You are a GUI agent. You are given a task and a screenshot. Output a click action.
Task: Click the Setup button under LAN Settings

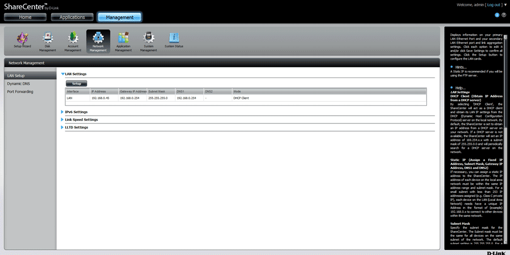(x=76, y=83)
